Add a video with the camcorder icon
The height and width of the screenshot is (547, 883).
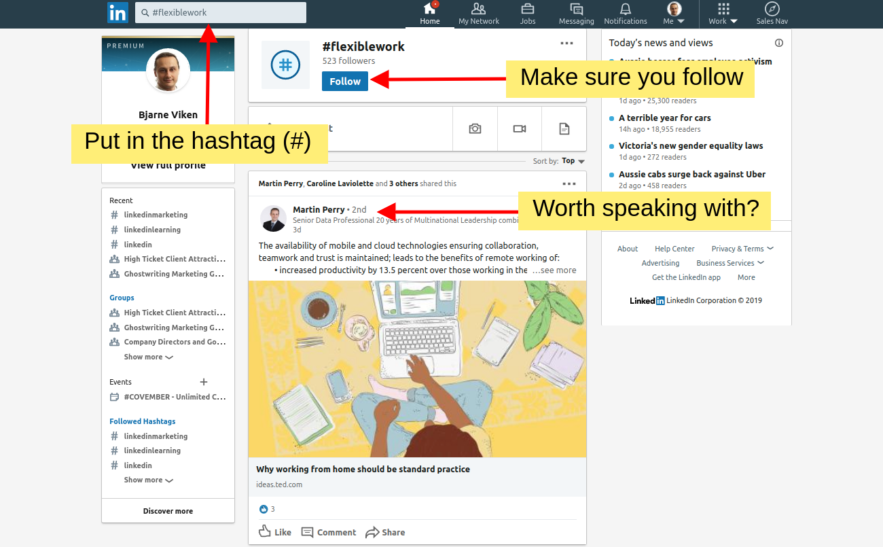click(520, 128)
